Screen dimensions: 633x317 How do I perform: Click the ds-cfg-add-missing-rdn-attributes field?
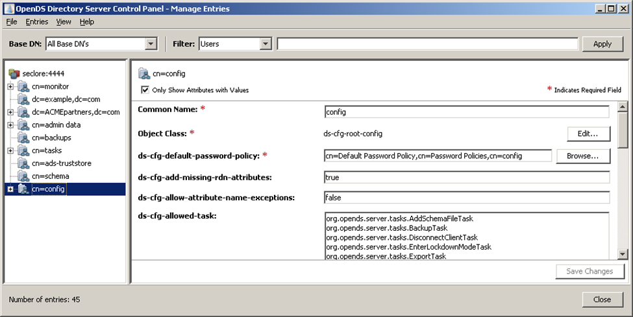[467, 178]
